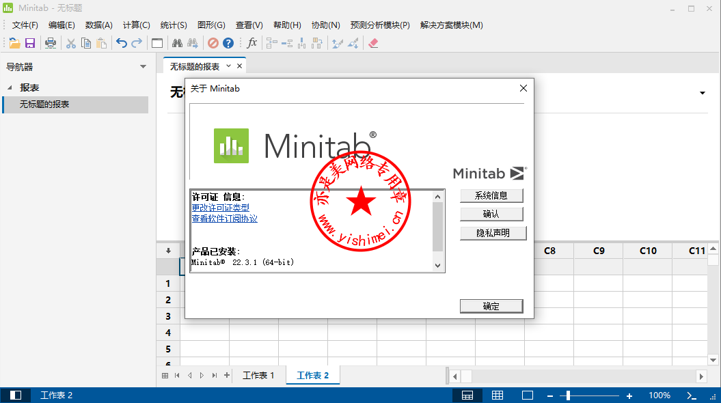Open the 预测分析模块(P) menu
This screenshot has width=721, height=403.
pos(380,25)
